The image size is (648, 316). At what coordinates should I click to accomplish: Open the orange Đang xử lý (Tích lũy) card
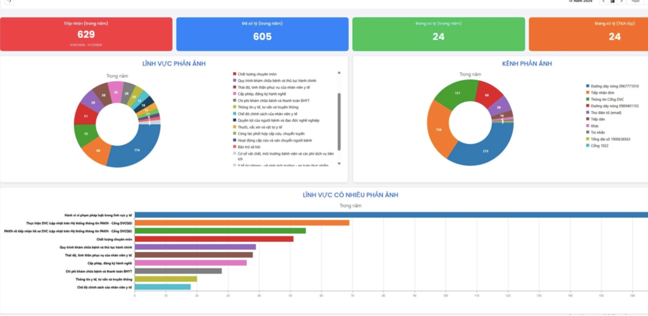588,34
